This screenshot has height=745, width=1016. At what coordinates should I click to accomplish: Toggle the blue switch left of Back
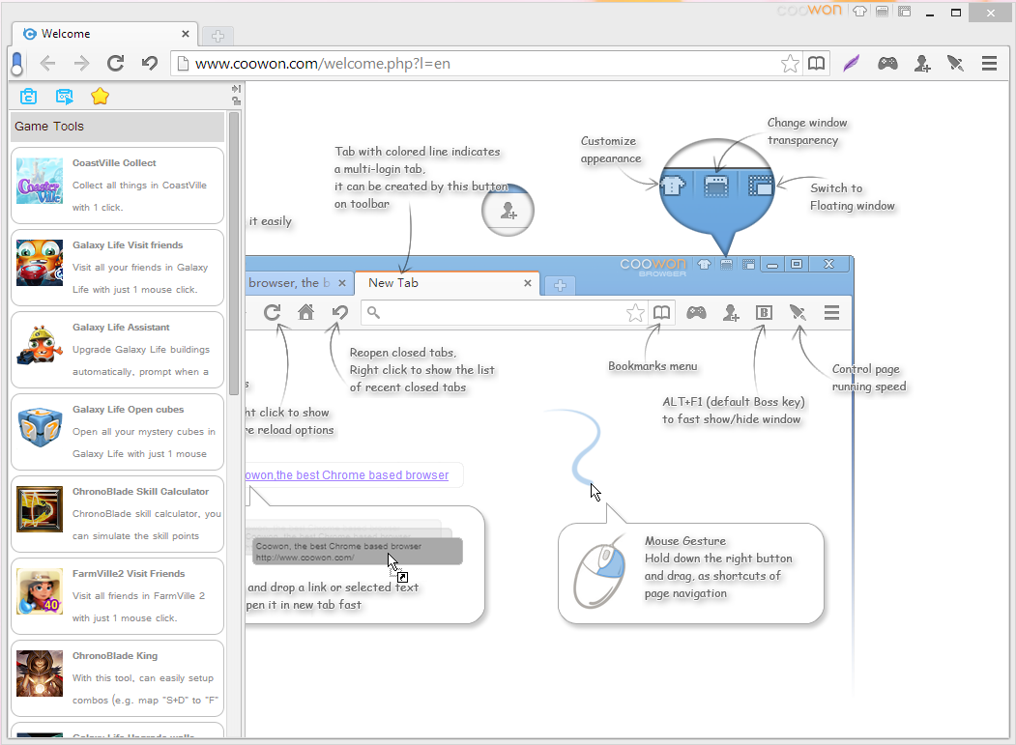pyautogui.click(x=17, y=64)
